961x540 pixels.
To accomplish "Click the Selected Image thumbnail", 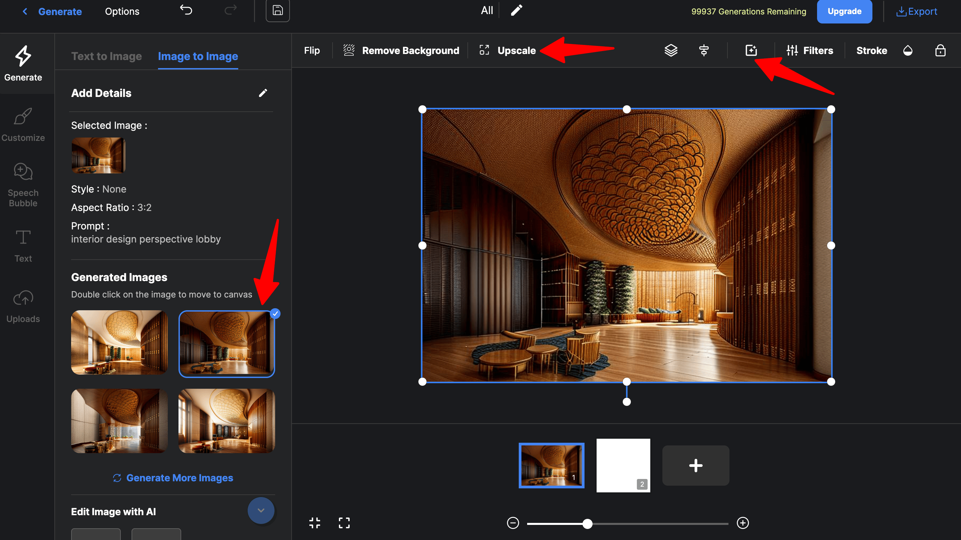I will click(x=99, y=155).
